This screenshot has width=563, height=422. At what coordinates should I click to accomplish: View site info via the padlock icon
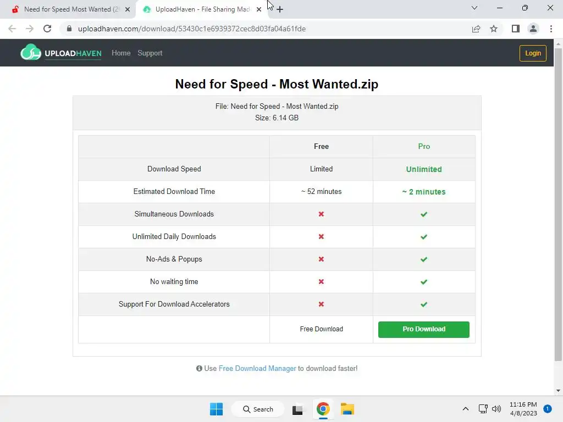[69, 29]
